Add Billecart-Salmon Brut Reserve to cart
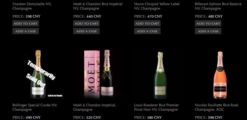This screenshot has height=120, width=247. tap(208, 23)
